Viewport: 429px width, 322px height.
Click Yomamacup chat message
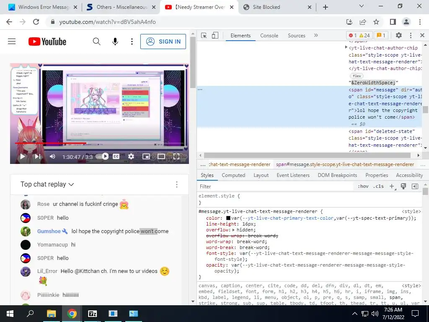[x=73, y=245]
